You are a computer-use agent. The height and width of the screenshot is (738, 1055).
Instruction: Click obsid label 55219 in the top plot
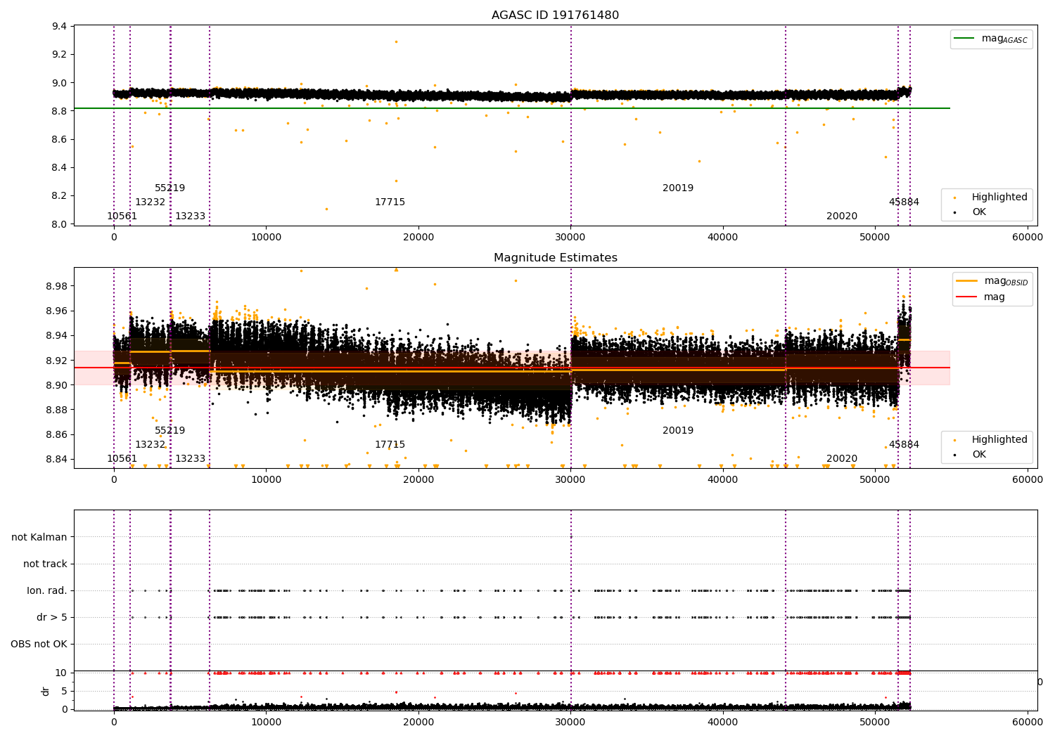(x=170, y=188)
